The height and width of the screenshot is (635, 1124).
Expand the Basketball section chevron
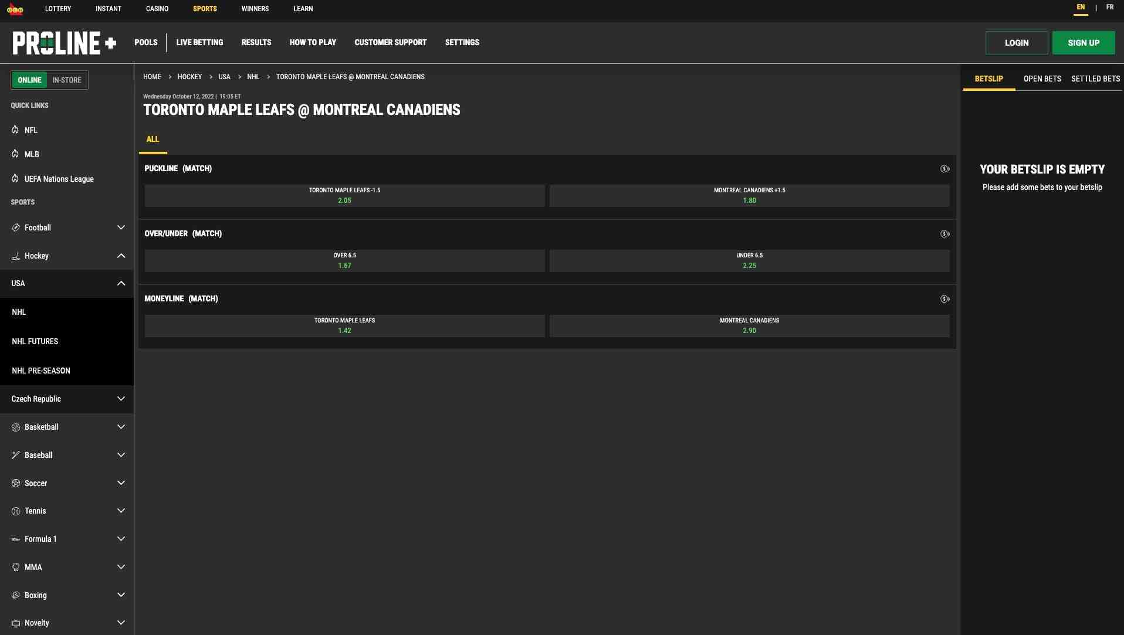121,427
